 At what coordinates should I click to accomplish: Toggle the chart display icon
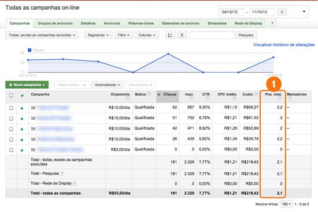tap(170, 35)
